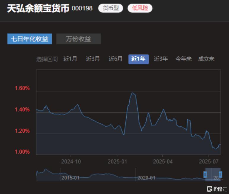
Task: Click the 2024-10 date axis label
Action: (x=71, y=162)
